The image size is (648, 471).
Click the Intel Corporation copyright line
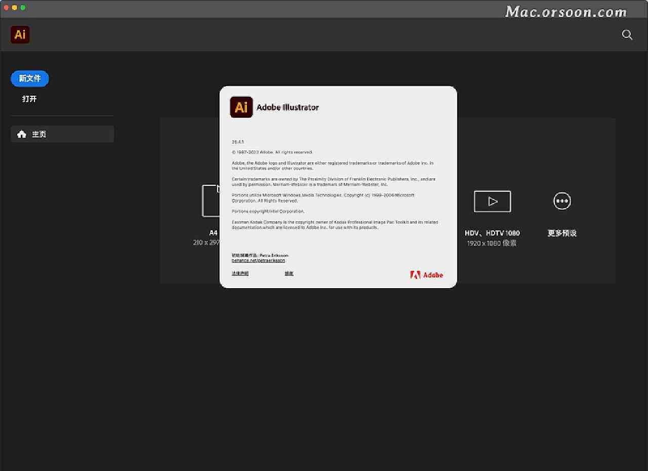[x=268, y=211]
